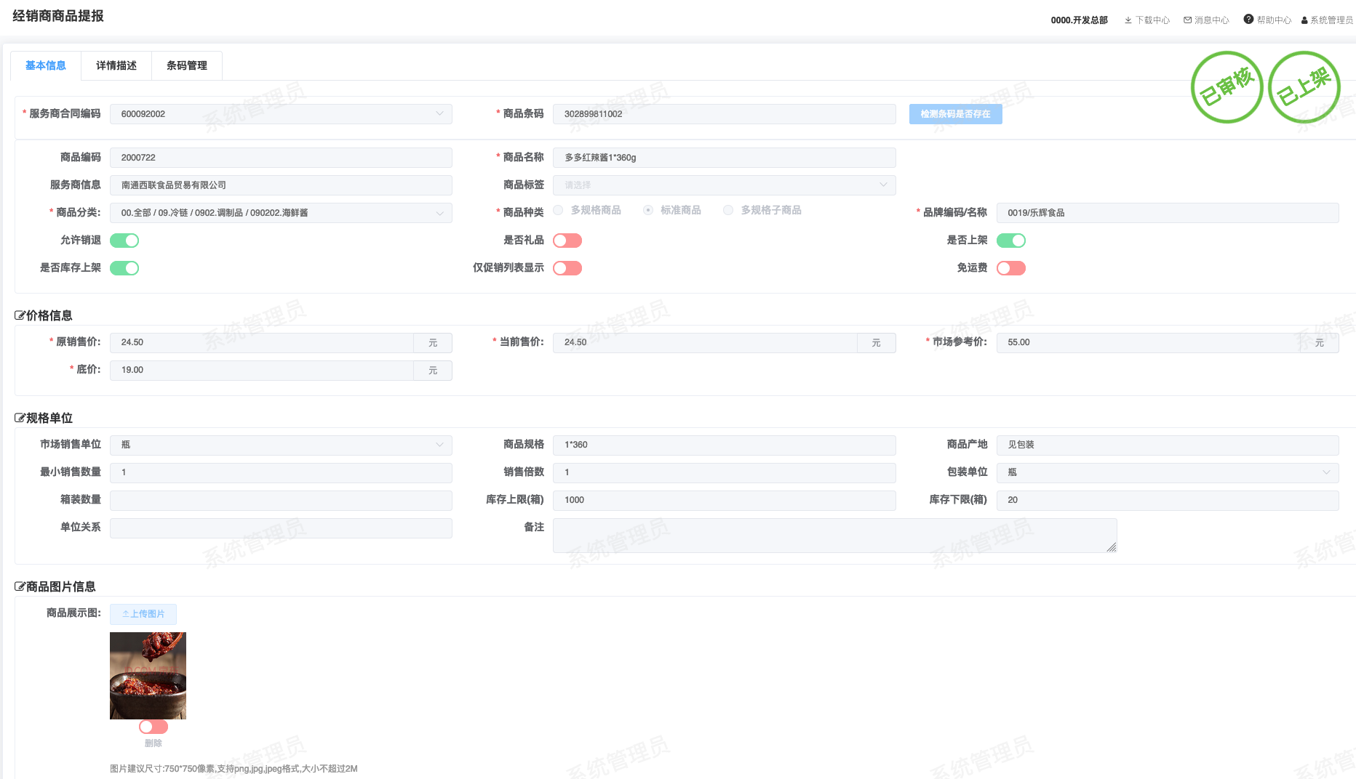Select the 多规格子商品 radio option
1356x779 pixels.
pyautogui.click(x=728, y=210)
